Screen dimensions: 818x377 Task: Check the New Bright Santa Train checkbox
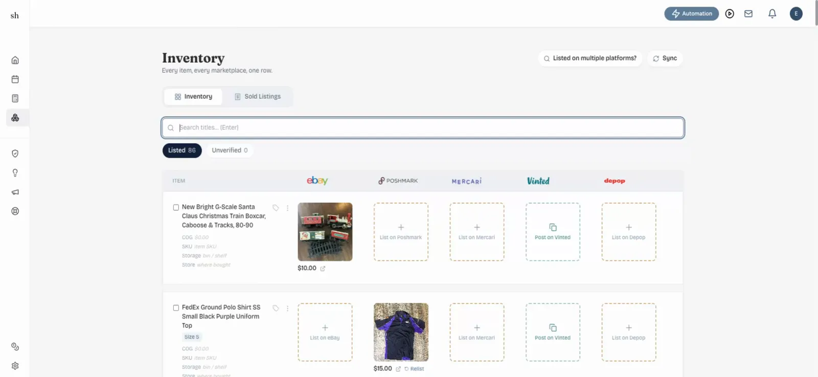(176, 207)
